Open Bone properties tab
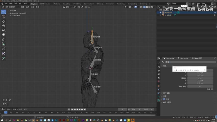Screen dimensions: 217x122 click(x=159, y=100)
